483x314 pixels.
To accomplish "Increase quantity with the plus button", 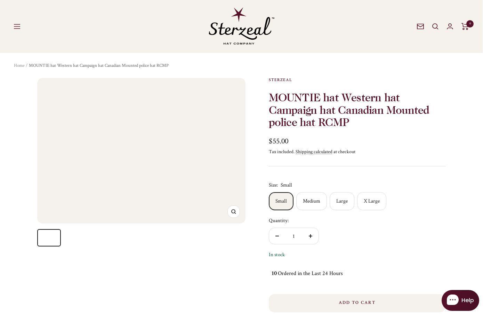I will 311,236.
